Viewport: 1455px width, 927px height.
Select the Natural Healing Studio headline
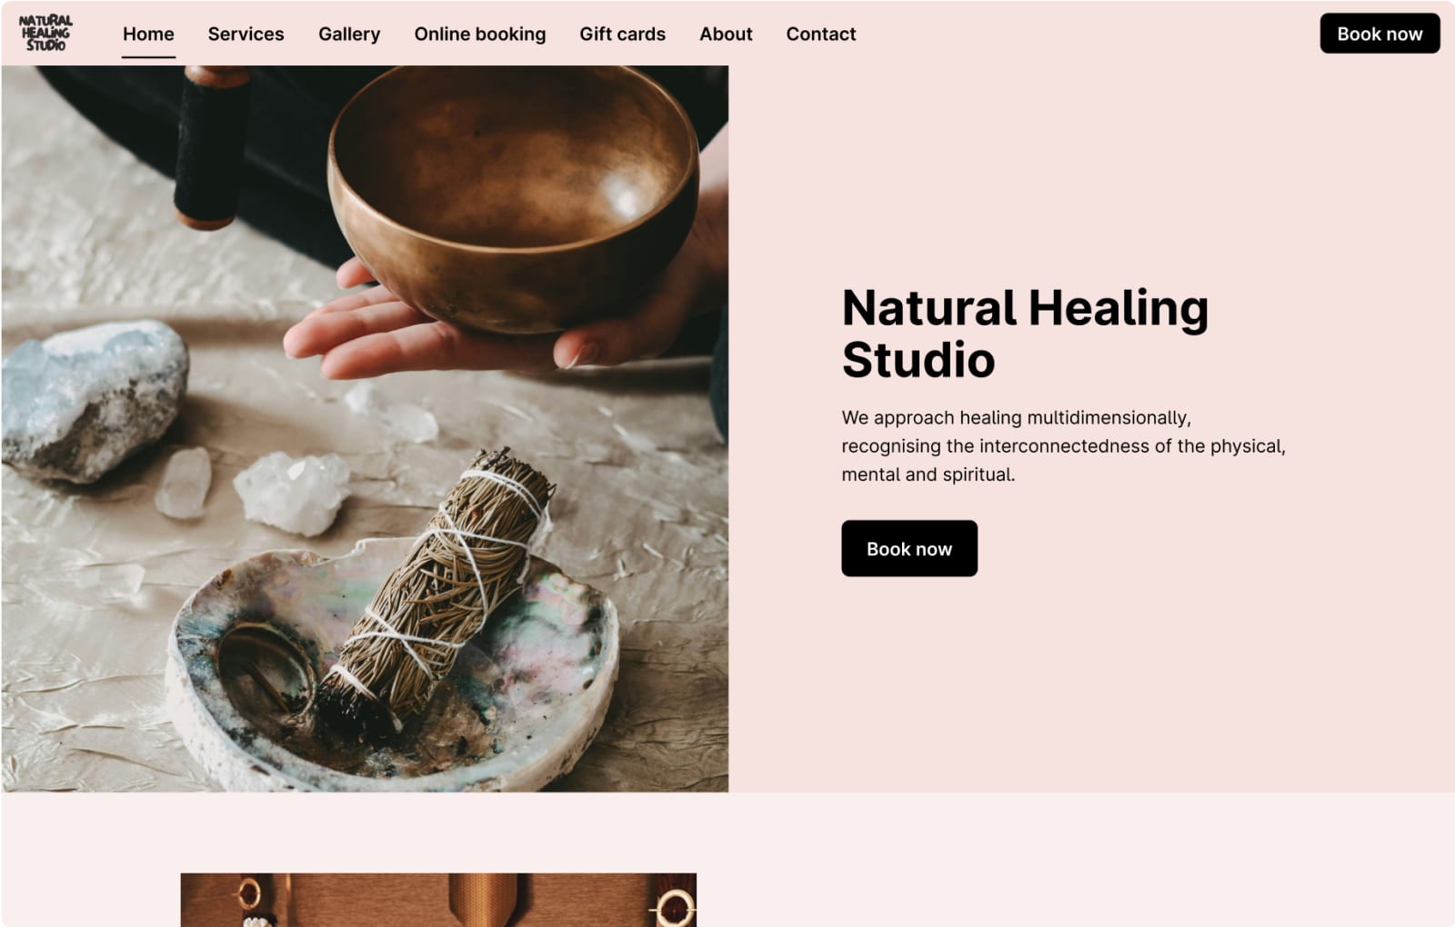(1025, 334)
